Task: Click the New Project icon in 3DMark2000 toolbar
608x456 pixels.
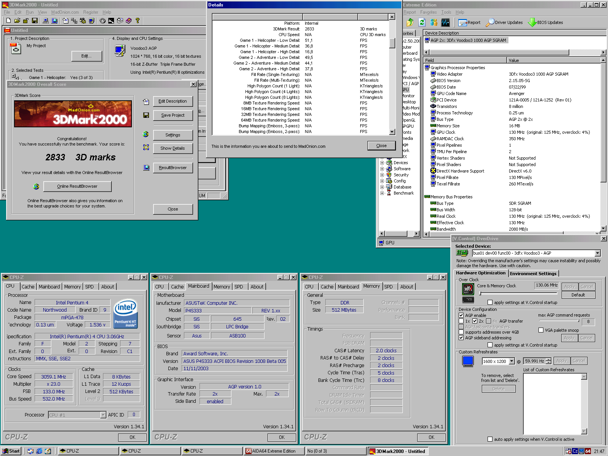Action: (x=8, y=21)
